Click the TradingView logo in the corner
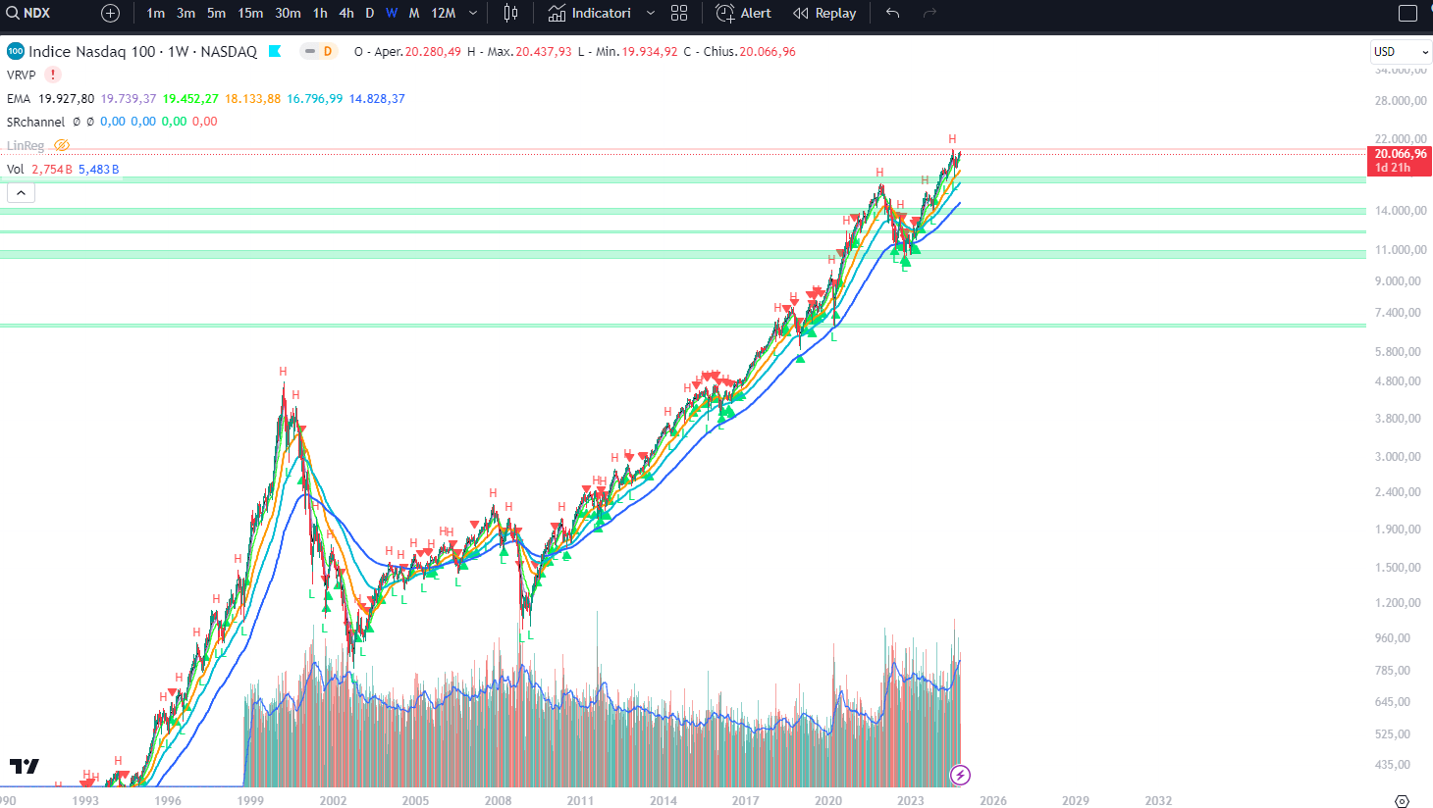 click(25, 768)
